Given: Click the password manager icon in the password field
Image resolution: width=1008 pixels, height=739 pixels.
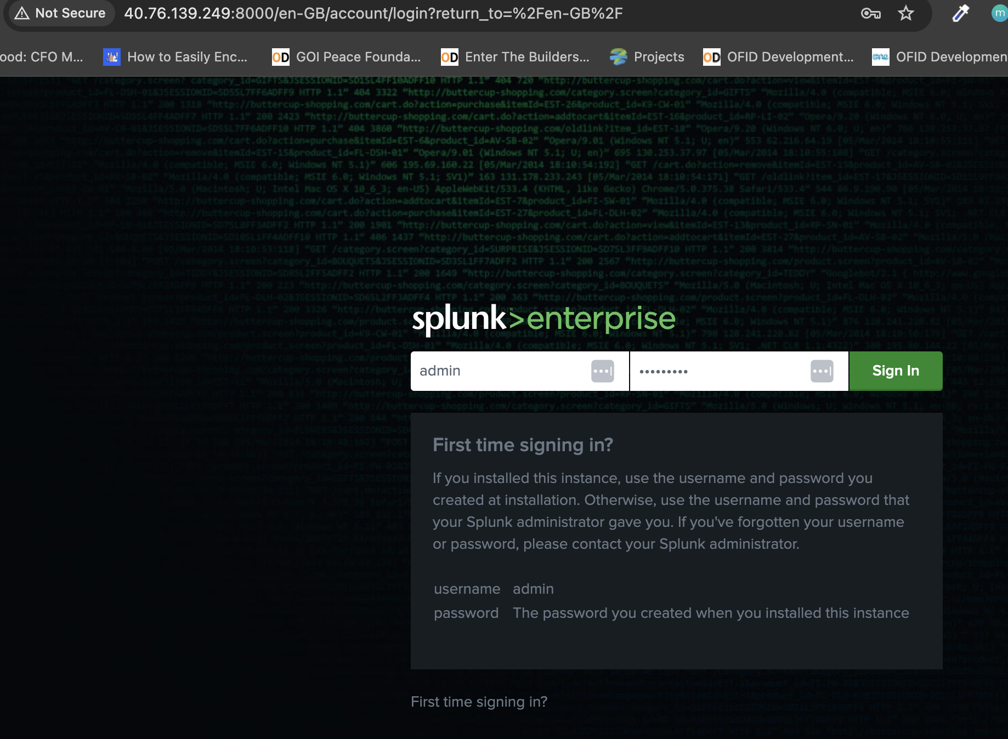Looking at the screenshot, I should click(822, 371).
